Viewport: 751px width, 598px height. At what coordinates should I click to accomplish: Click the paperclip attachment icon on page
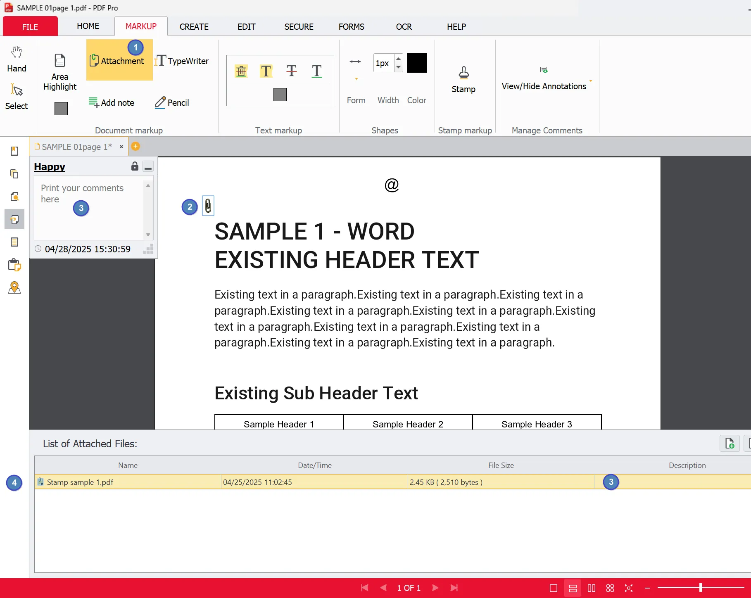point(208,206)
